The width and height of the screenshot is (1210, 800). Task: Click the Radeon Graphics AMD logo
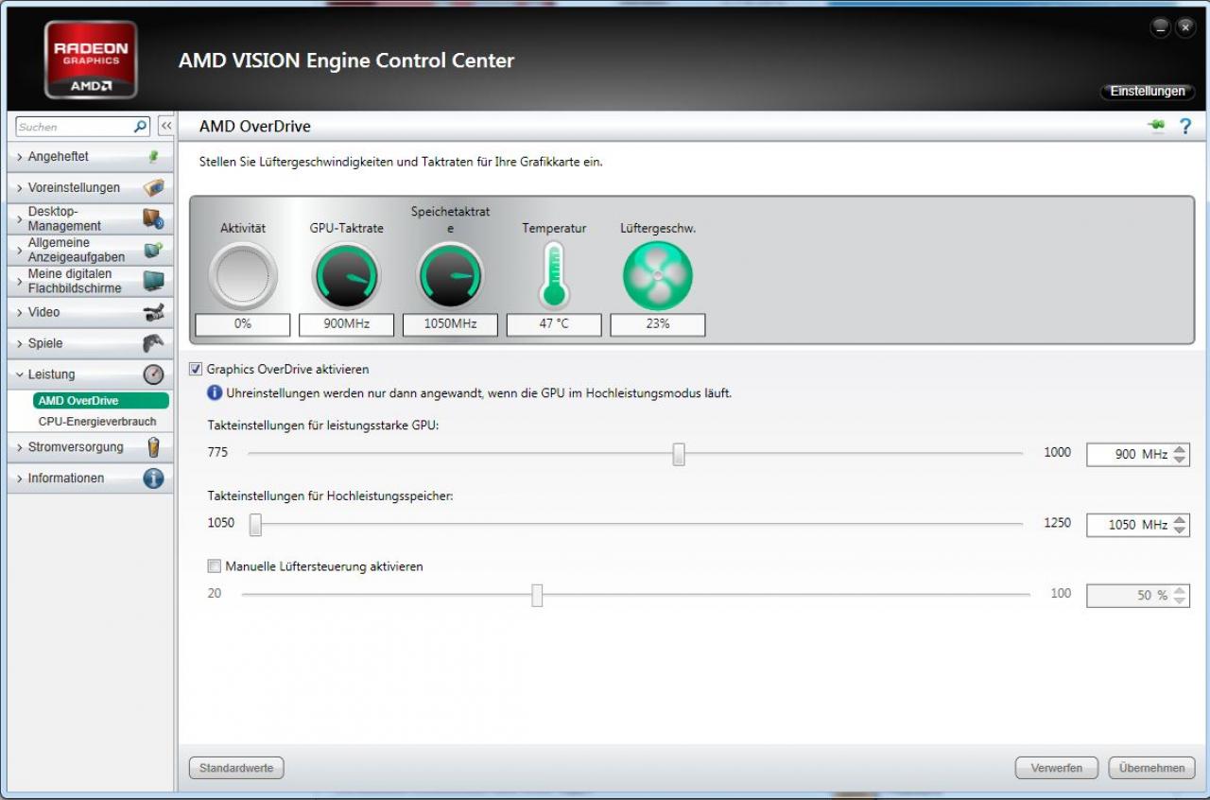pyautogui.click(x=91, y=60)
